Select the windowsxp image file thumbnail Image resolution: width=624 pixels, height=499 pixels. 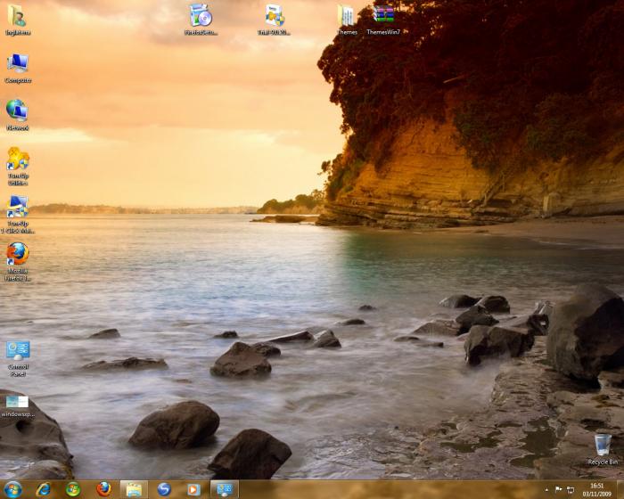coord(17,402)
